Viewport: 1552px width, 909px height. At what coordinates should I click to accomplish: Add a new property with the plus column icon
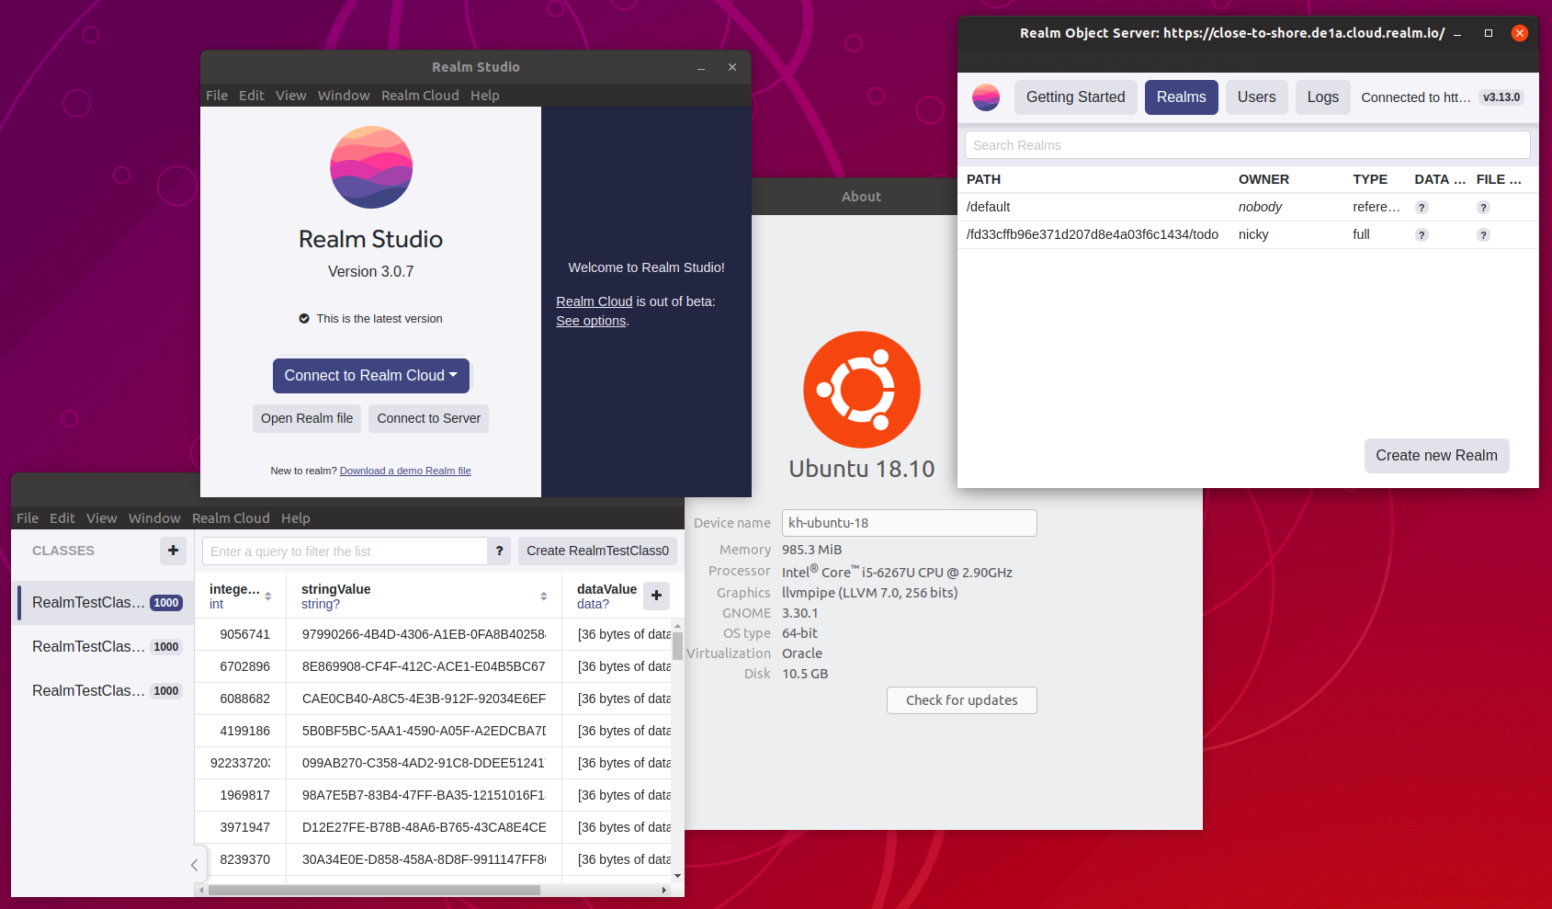tap(656, 596)
